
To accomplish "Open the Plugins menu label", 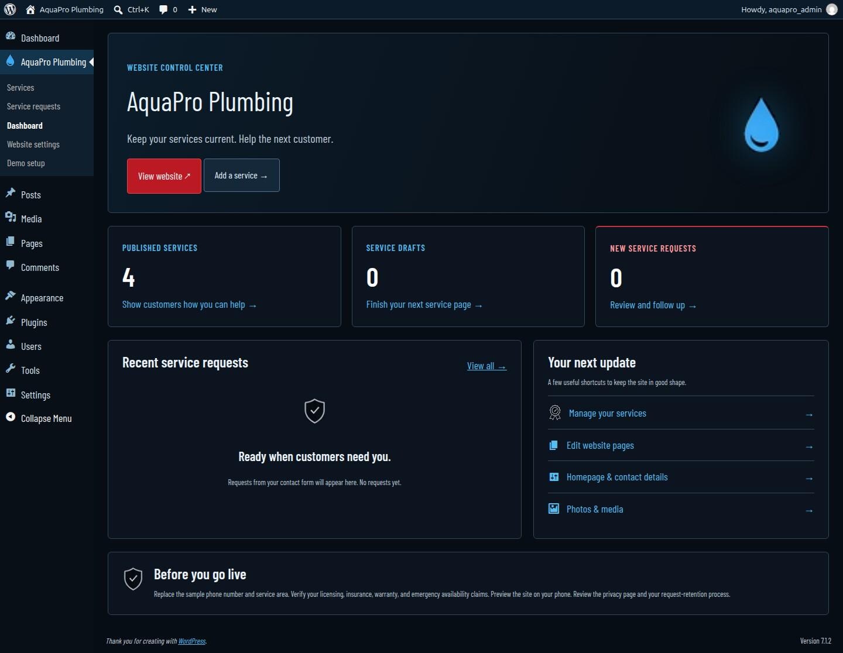I will pyautogui.click(x=34, y=322).
